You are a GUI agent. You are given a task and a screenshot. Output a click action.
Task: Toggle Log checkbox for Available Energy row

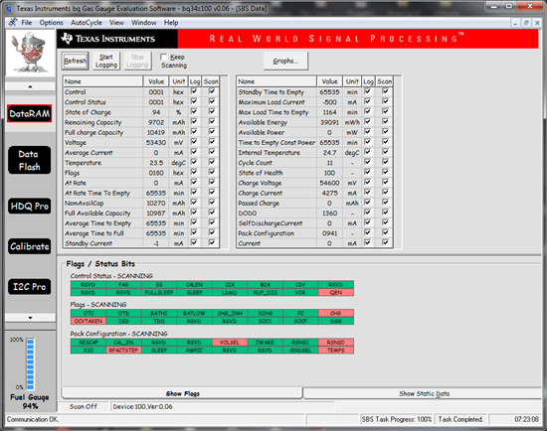[367, 121]
